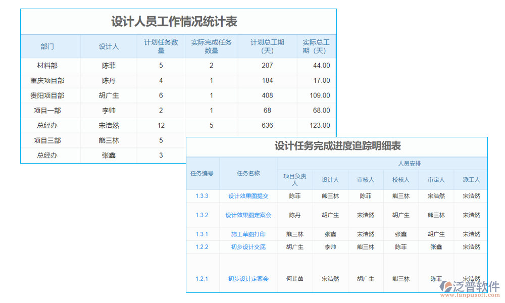Open the 设计效果图定案会 task link
505x303 pixels.
pyautogui.click(x=248, y=215)
